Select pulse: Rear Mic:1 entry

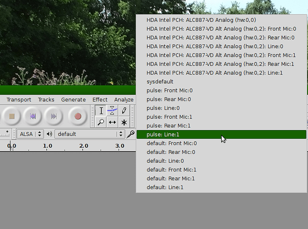point(221,125)
